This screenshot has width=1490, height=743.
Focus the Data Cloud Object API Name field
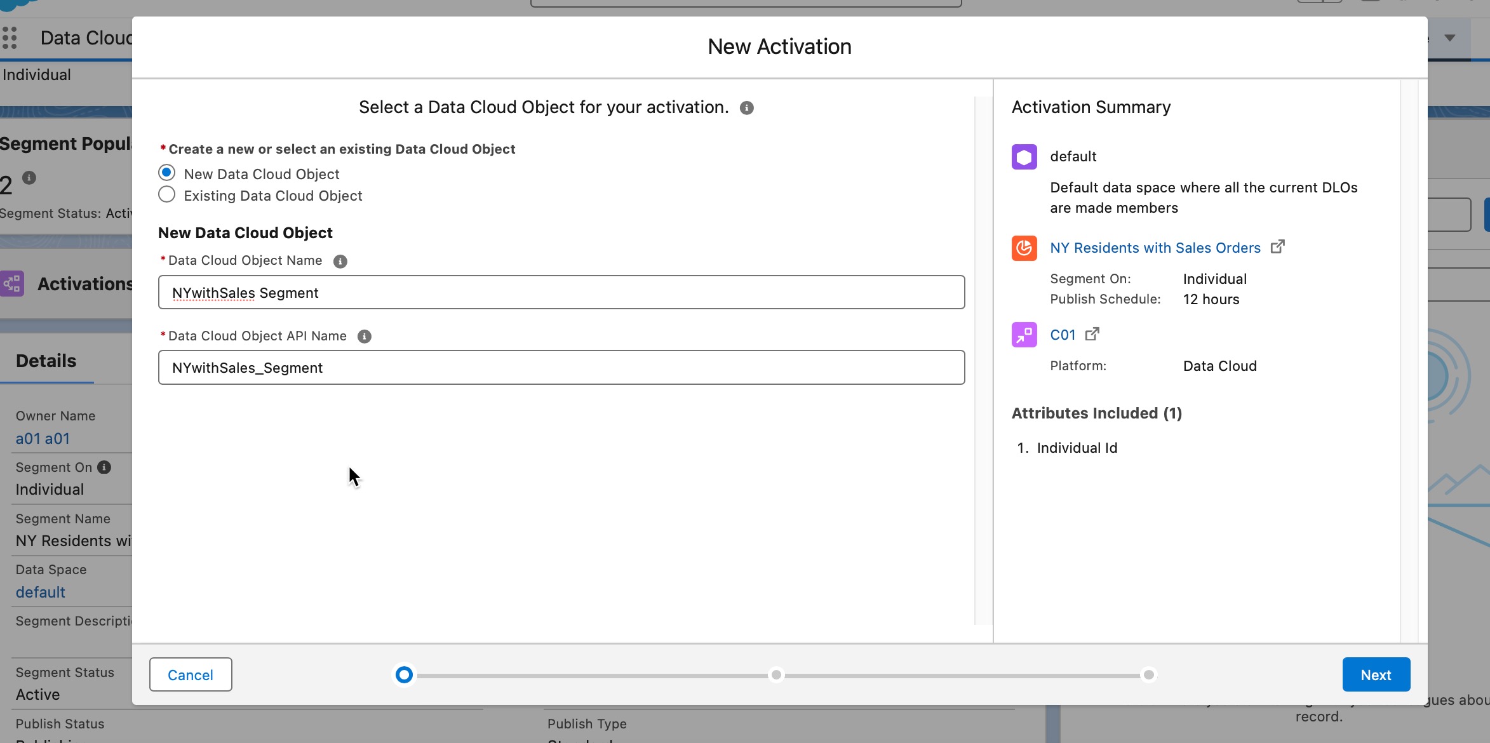pos(561,367)
